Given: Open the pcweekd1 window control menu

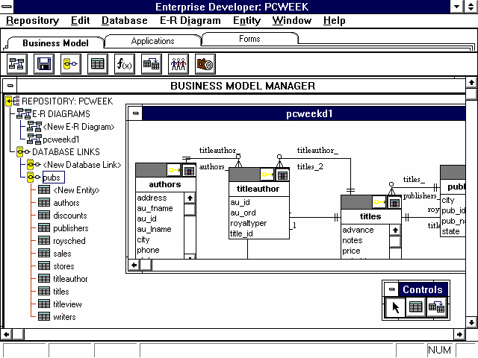Looking at the screenshot, I should [134, 114].
